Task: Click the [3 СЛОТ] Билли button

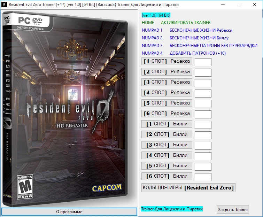Action: point(167,145)
